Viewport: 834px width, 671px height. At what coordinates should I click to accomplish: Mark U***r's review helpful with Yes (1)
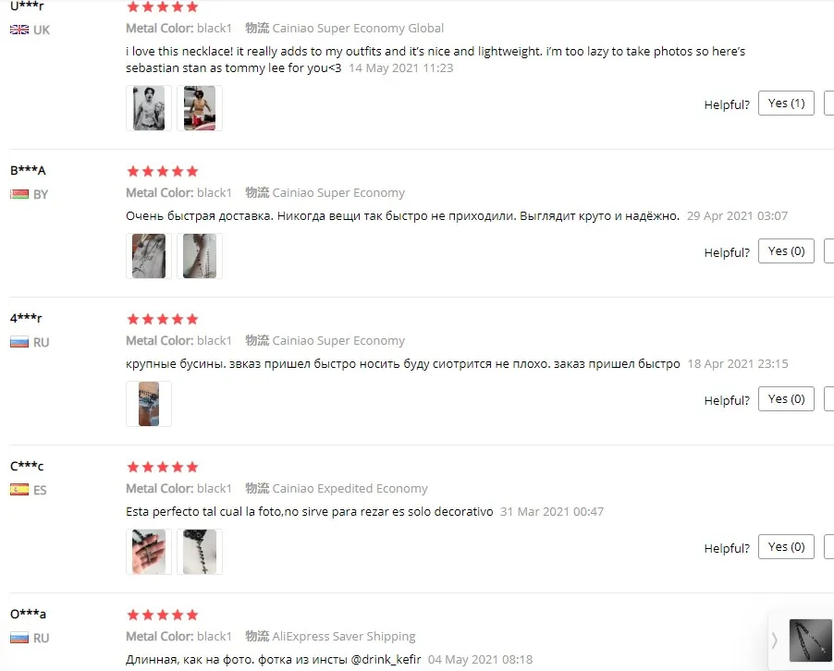click(786, 104)
